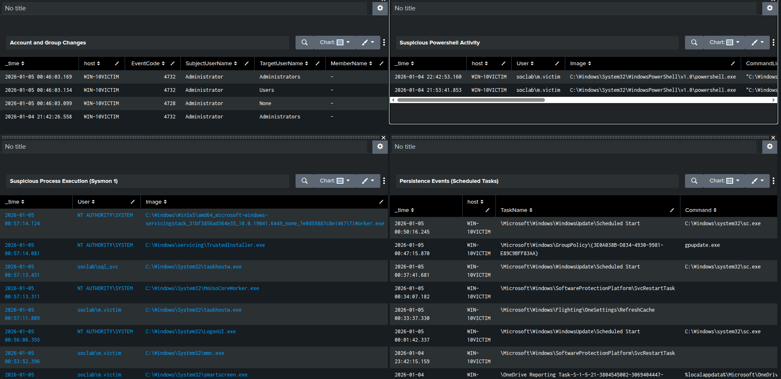
Task: Open settings gear above Suspicious Powershell Activity
Action: pyautogui.click(x=770, y=8)
